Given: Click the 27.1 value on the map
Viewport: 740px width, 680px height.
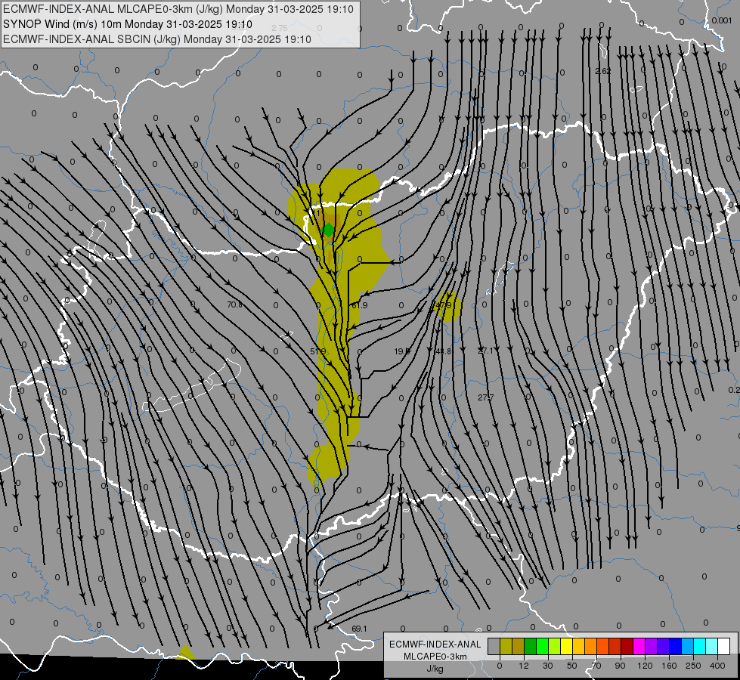Looking at the screenshot, I should pos(485,351).
